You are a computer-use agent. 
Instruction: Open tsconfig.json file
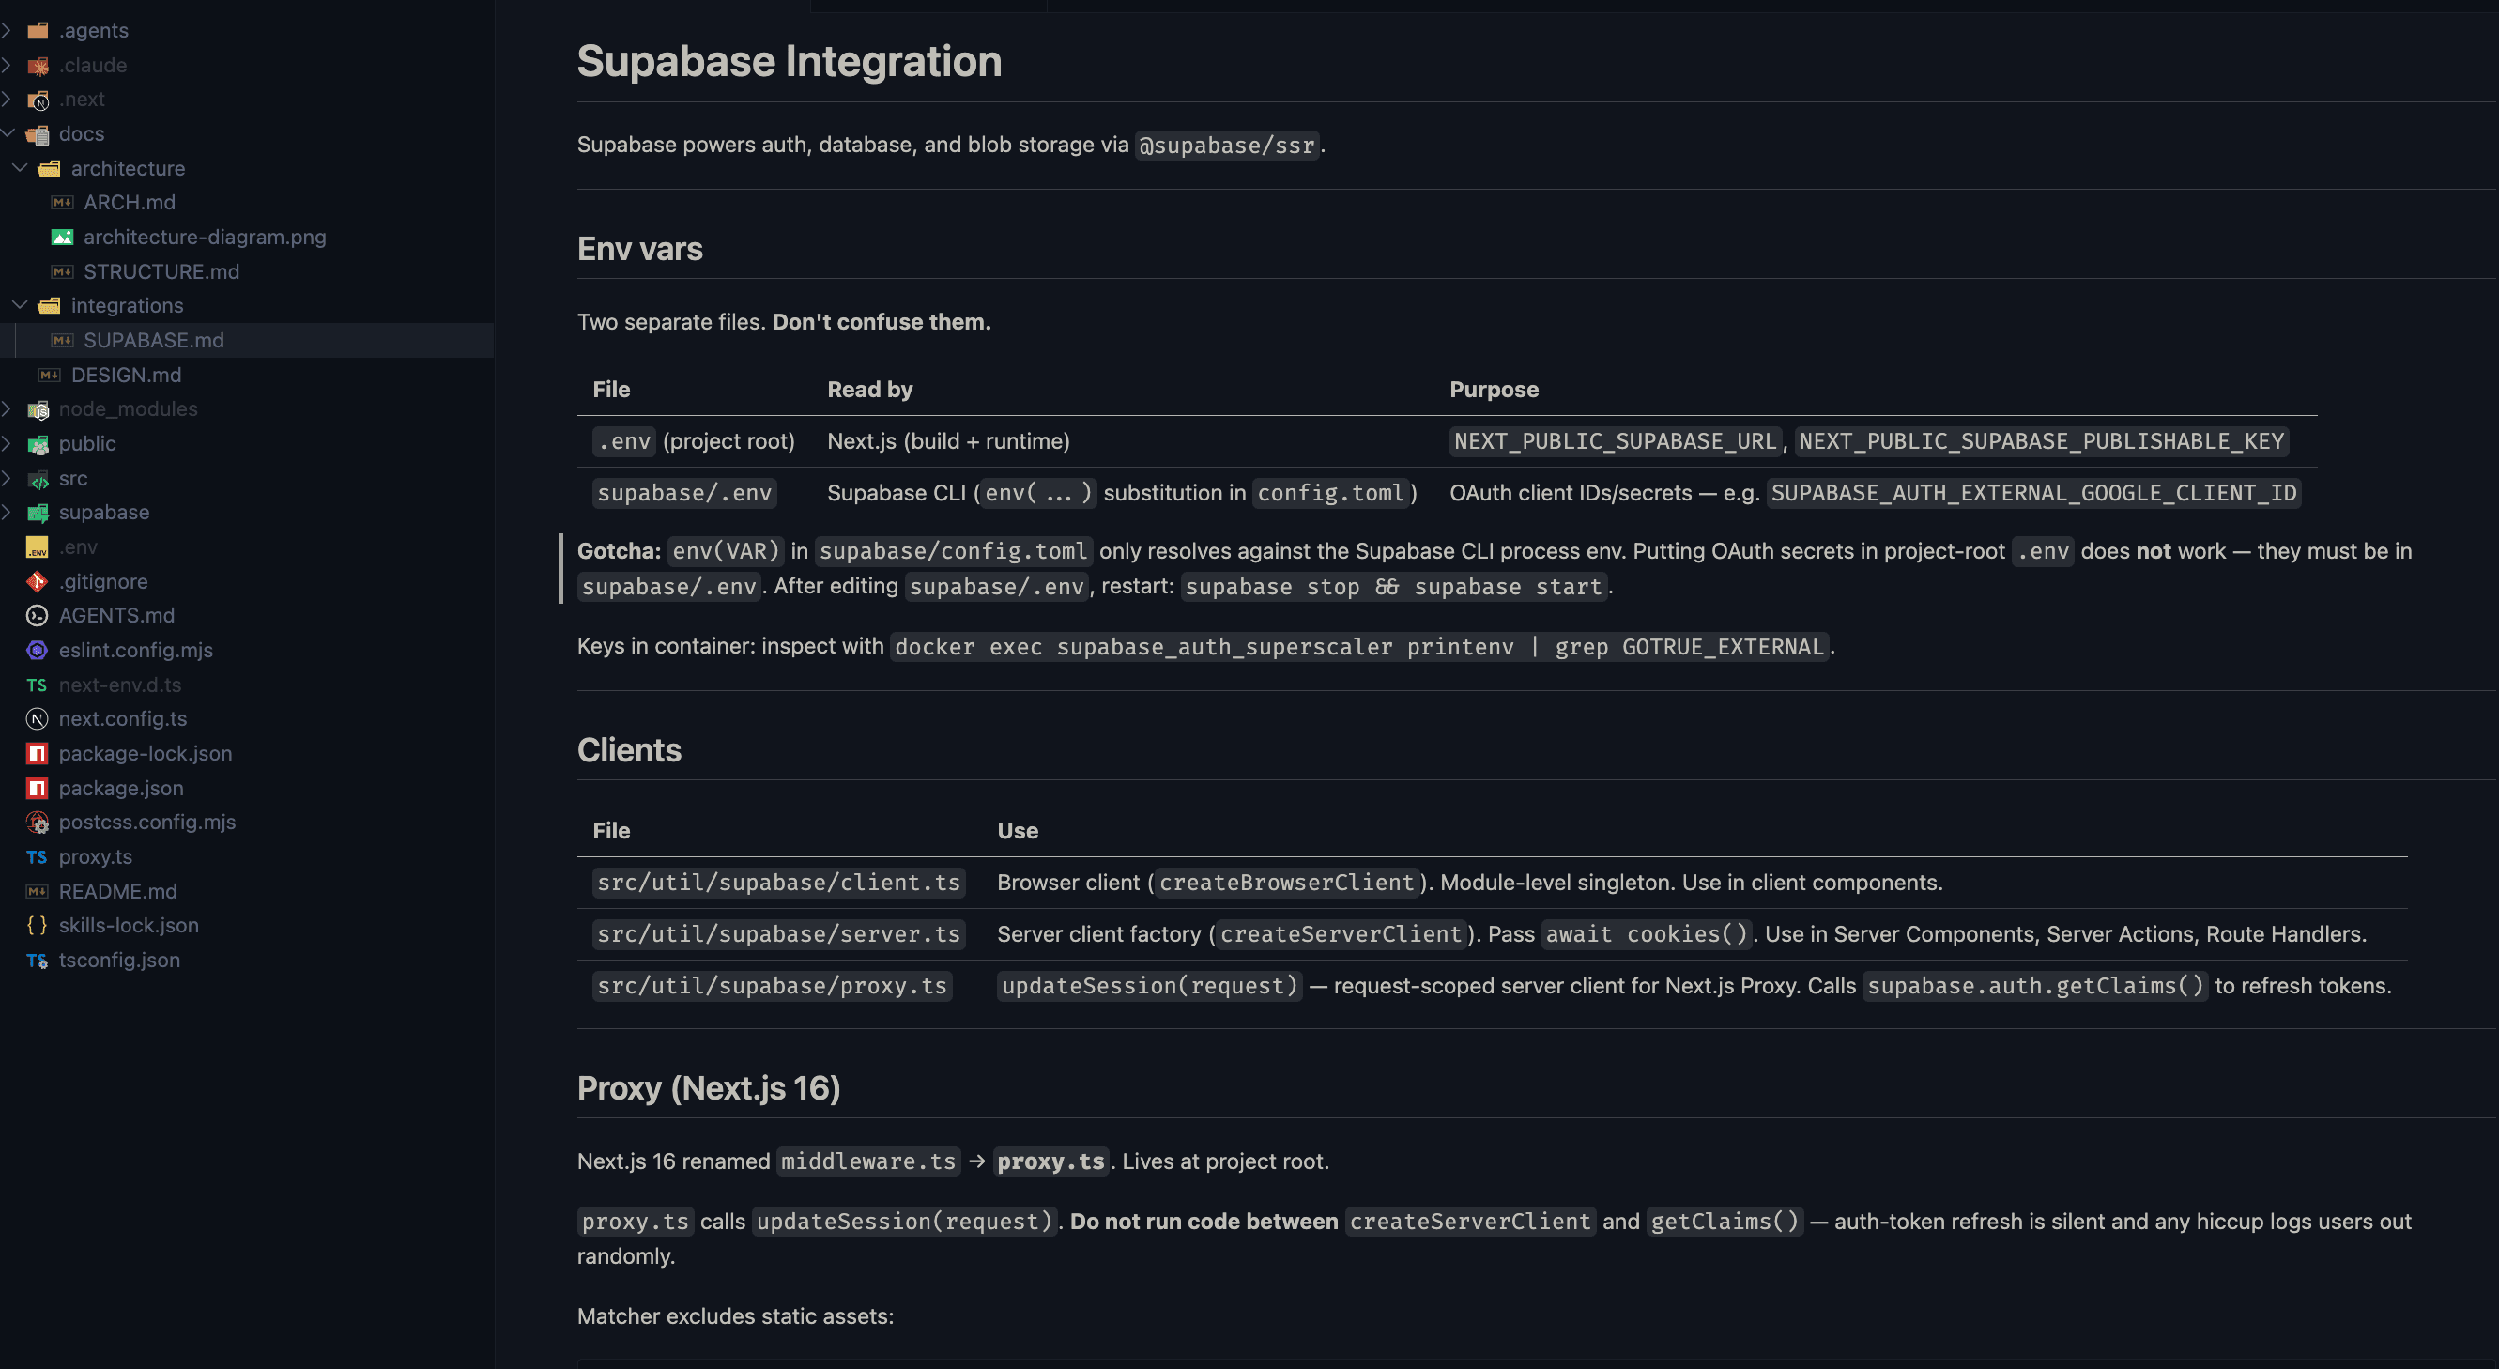pyautogui.click(x=119, y=961)
